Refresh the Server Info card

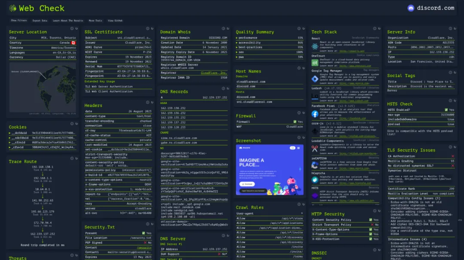pyautogui.click(x=455, y=29)
